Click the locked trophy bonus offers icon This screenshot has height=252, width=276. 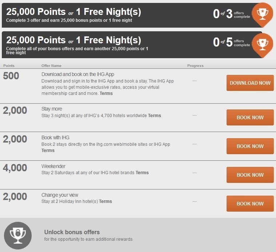[x=18, y=236]
